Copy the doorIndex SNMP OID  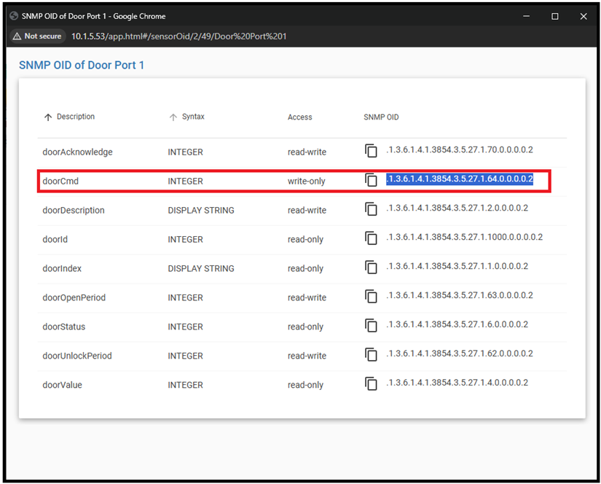pos(371,268)
